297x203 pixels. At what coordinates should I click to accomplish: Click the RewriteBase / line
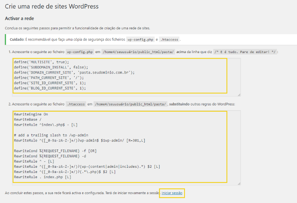click(x=27, y=119)
